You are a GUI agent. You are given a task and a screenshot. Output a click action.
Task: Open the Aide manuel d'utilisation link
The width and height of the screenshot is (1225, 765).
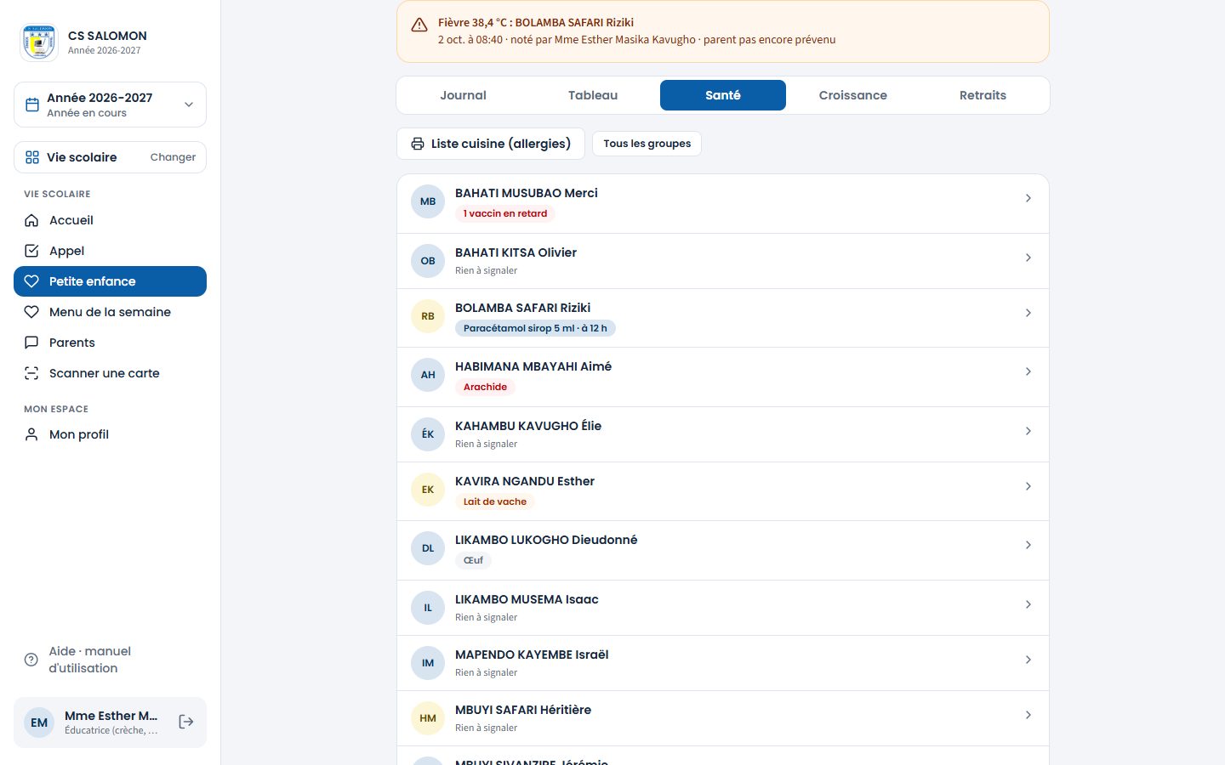[110, 660]
